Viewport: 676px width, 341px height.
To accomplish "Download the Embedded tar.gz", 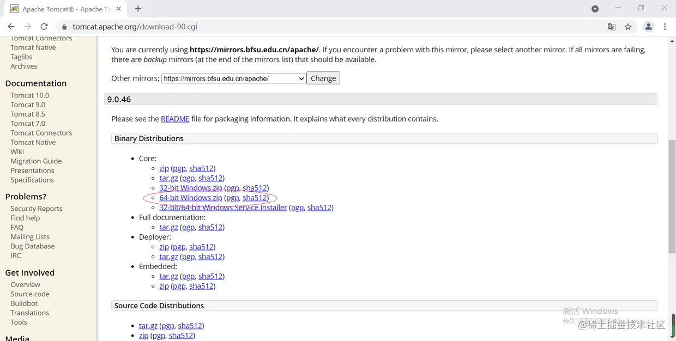I will pos(168,276).
